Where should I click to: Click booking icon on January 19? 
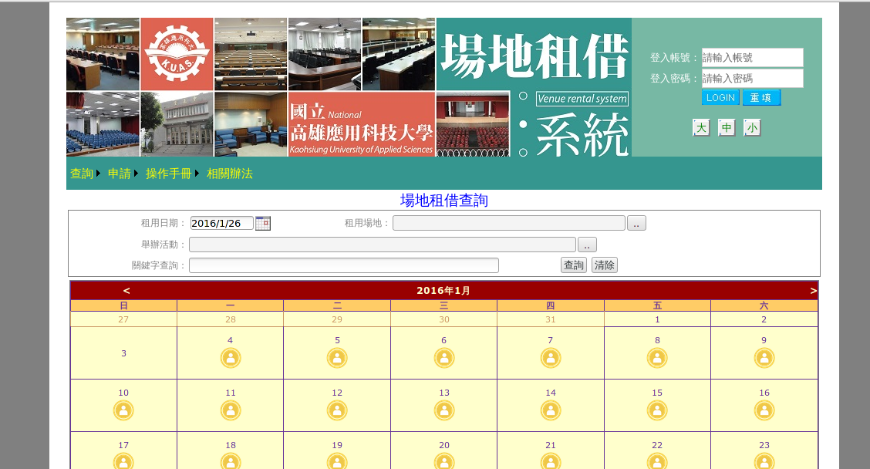pyautogui.click(x=337, y=461)
